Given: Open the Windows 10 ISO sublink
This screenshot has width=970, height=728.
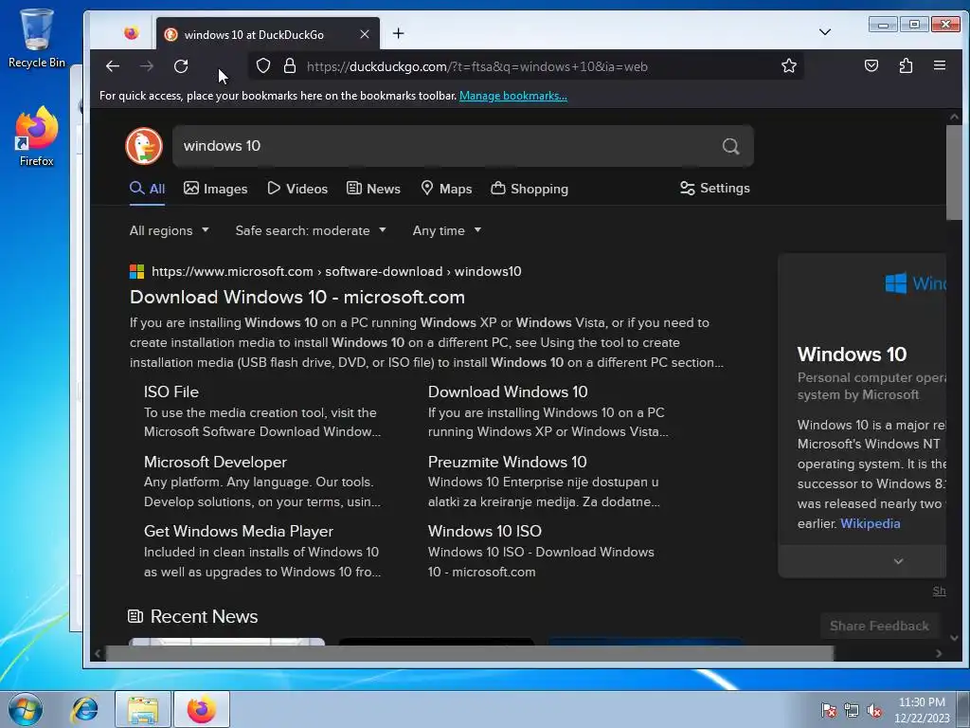Looking at the screenshot, I should [484, 531].
